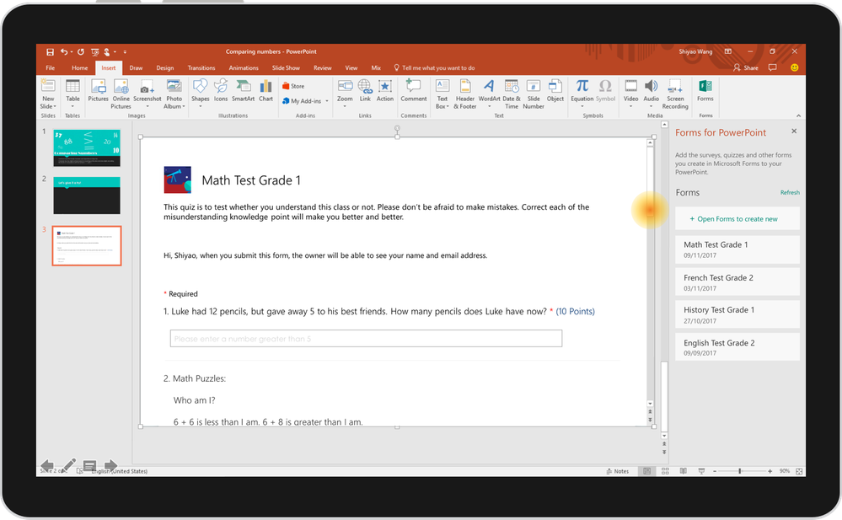This screenshot has width=842, height=520.
Task: Fit slide to current window
Action: click(799, 471)
